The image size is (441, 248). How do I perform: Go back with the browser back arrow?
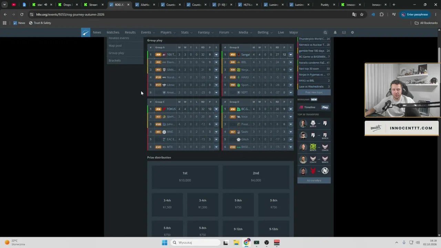click(5, 14)
